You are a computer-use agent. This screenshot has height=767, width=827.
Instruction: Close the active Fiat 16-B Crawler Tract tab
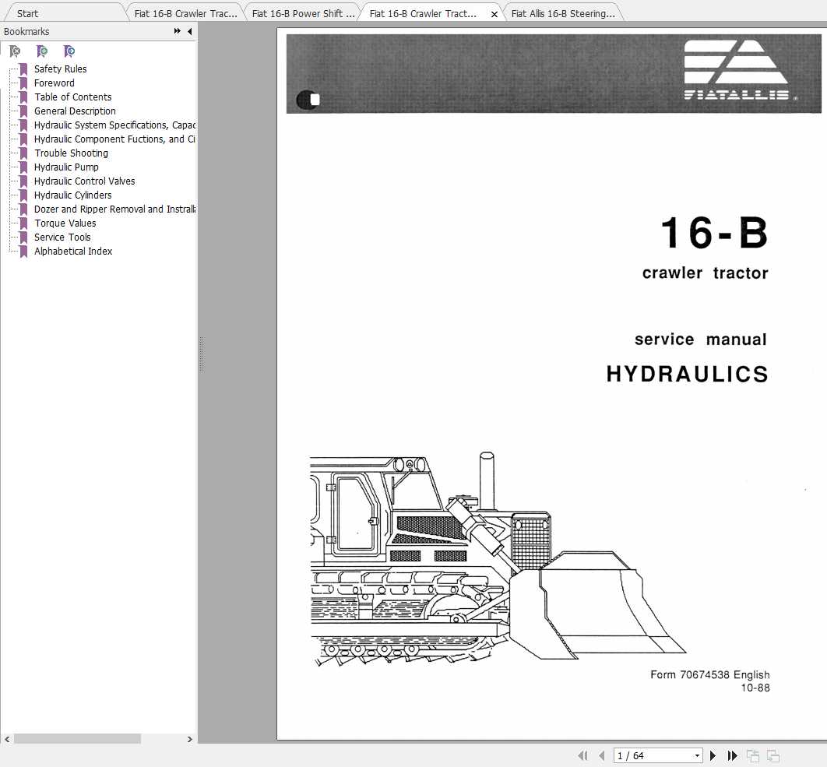[x=494, y=14]
